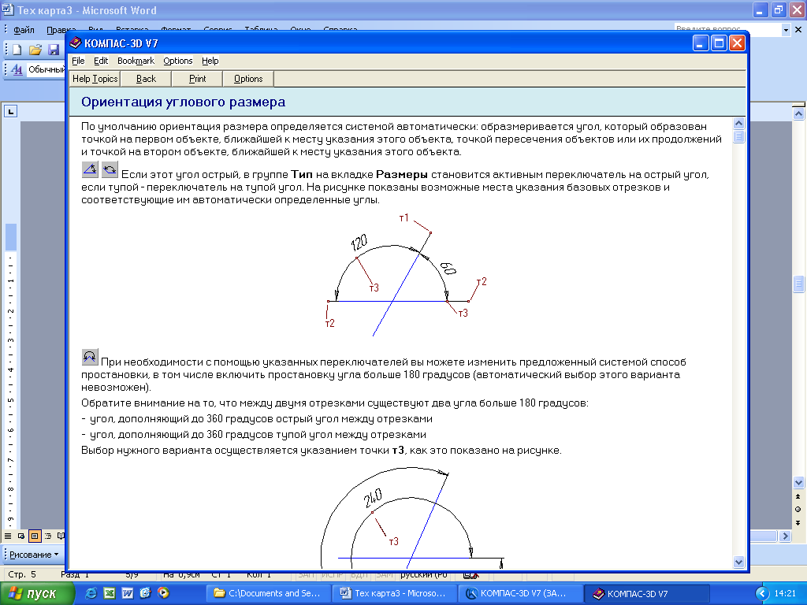Click scroll down arrow in help window
Screen dimensions: 807x605
click(738, 562)
